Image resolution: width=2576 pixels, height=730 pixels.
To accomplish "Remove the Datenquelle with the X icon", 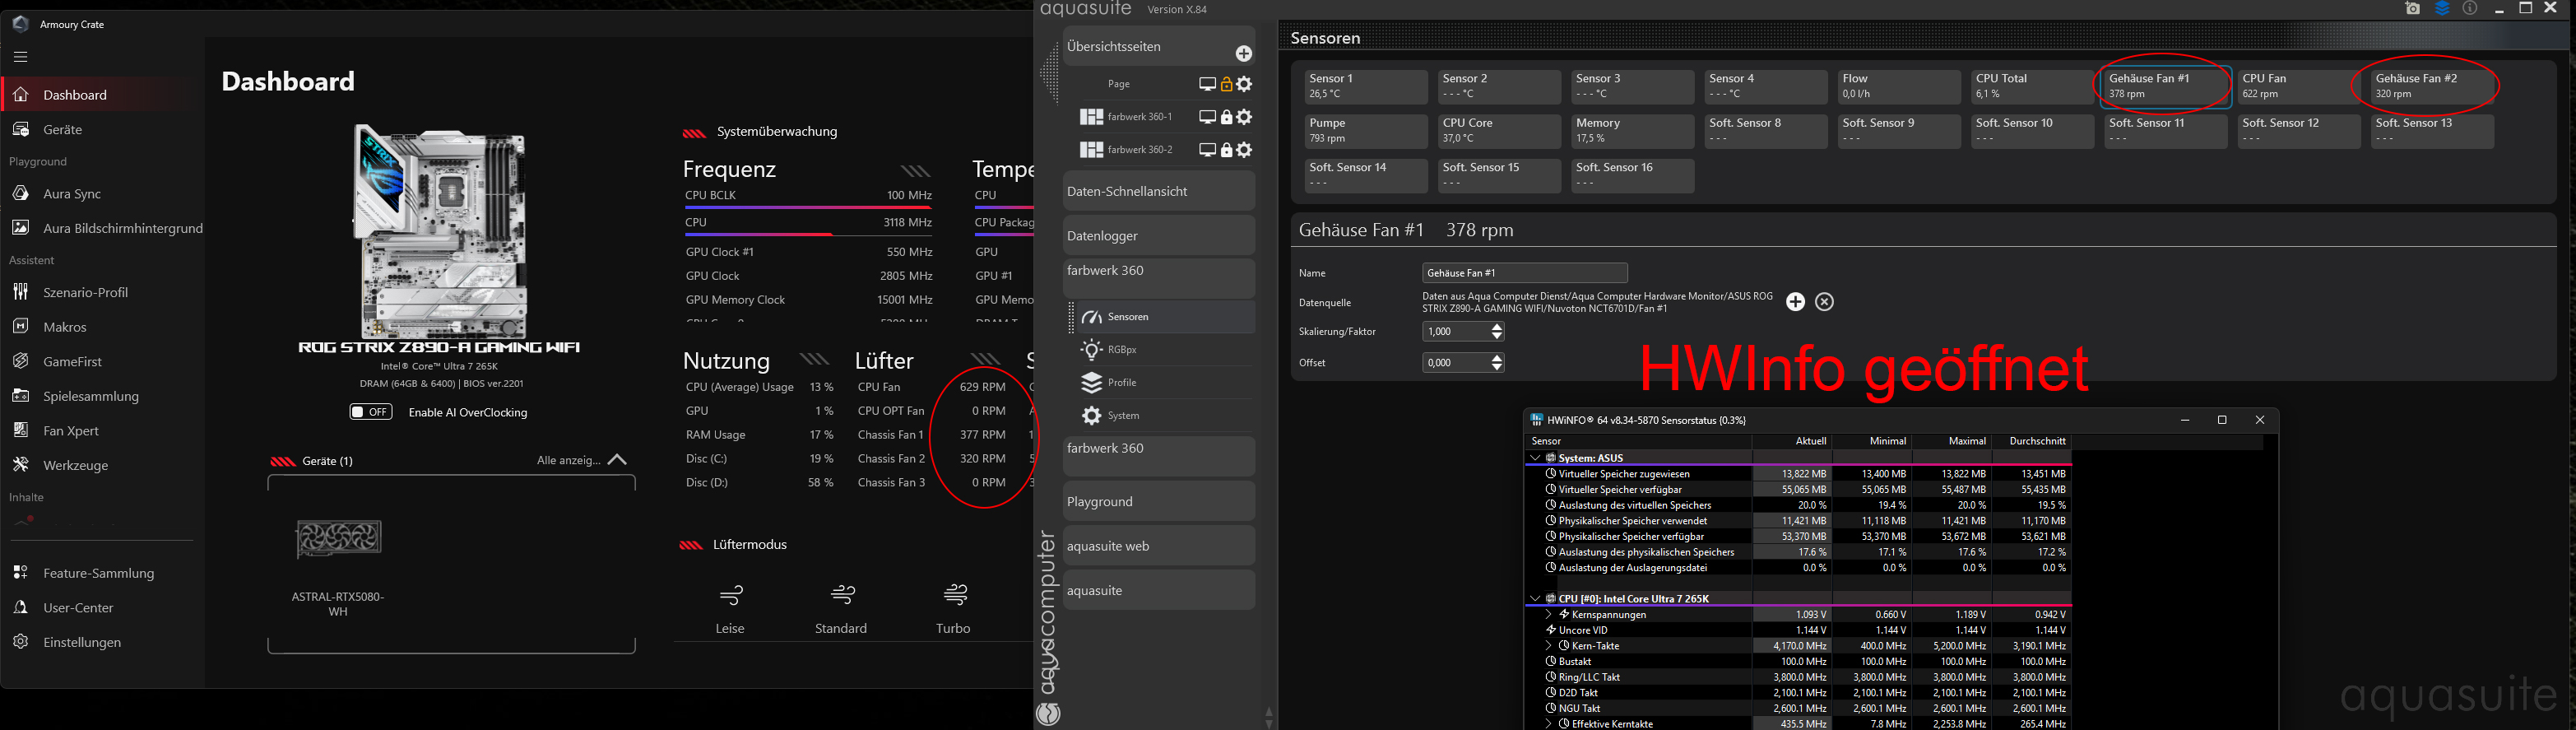I will (1824, 302).
